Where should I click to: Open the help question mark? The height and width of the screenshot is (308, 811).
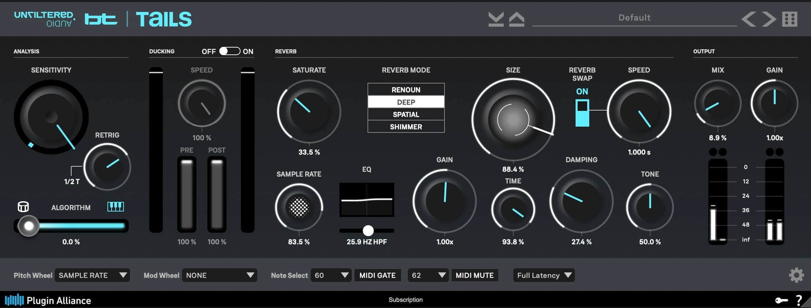click(799, 300)
